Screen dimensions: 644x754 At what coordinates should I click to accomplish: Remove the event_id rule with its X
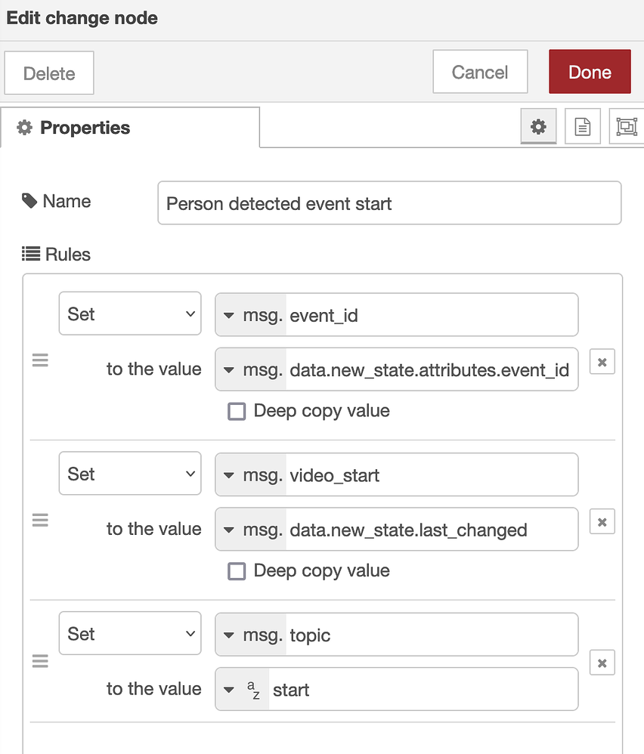602,362
